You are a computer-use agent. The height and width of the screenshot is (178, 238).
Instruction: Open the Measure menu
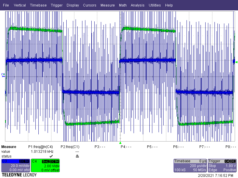click(108, 5)
